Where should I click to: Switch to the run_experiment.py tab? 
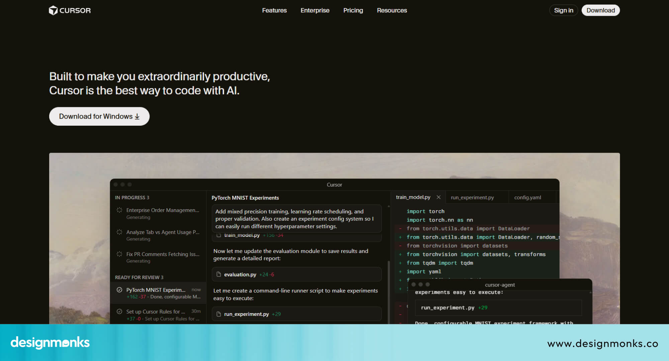pyautogui.click(x=472, y=198)
